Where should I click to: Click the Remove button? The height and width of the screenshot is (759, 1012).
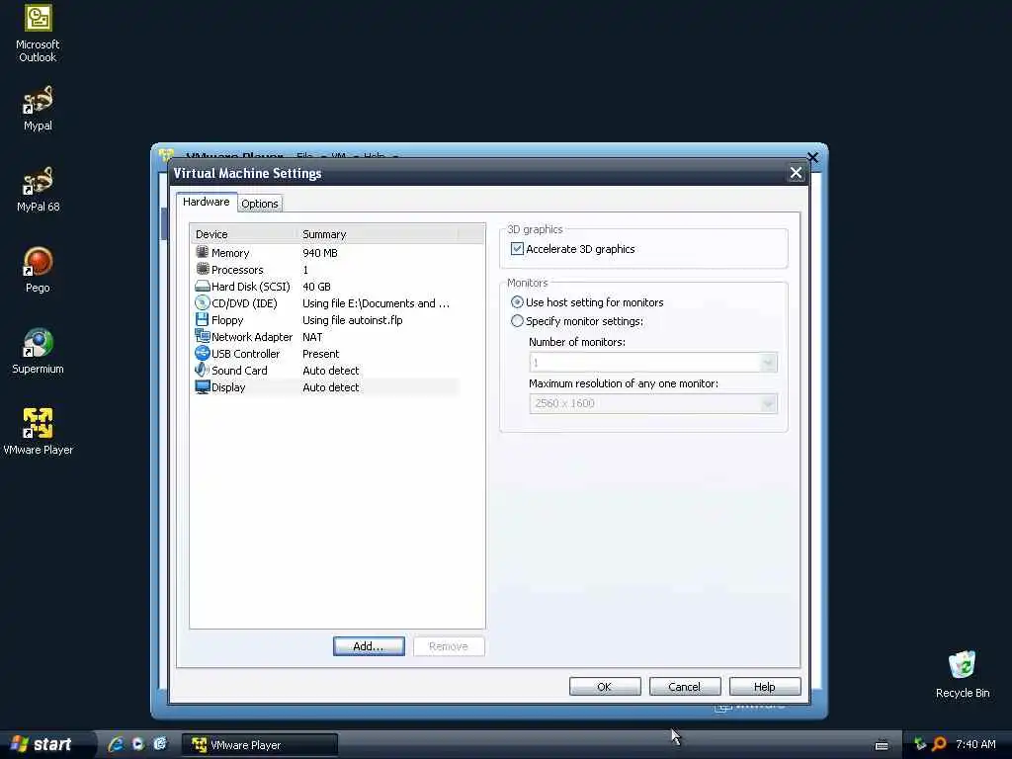449,646
